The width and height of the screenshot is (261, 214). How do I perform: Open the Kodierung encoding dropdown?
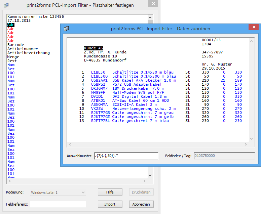(58, 192)
